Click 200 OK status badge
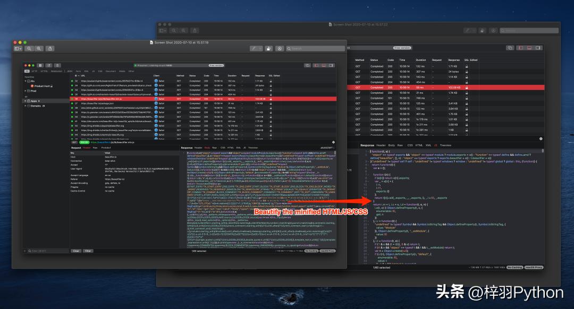 tap(84, 142)
